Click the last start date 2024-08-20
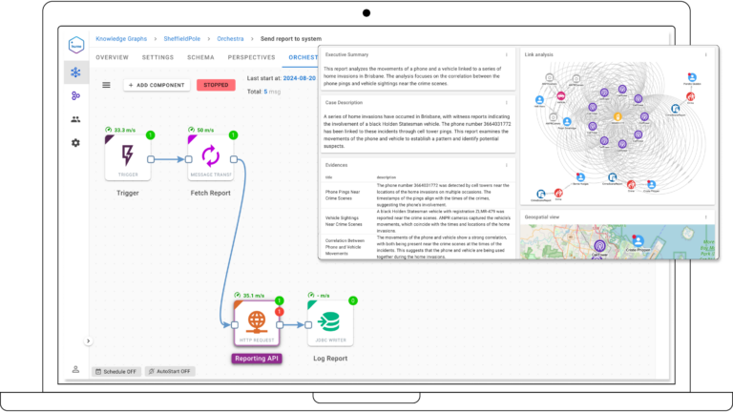Viewport: 733px width, 412px height. [299, 78]
